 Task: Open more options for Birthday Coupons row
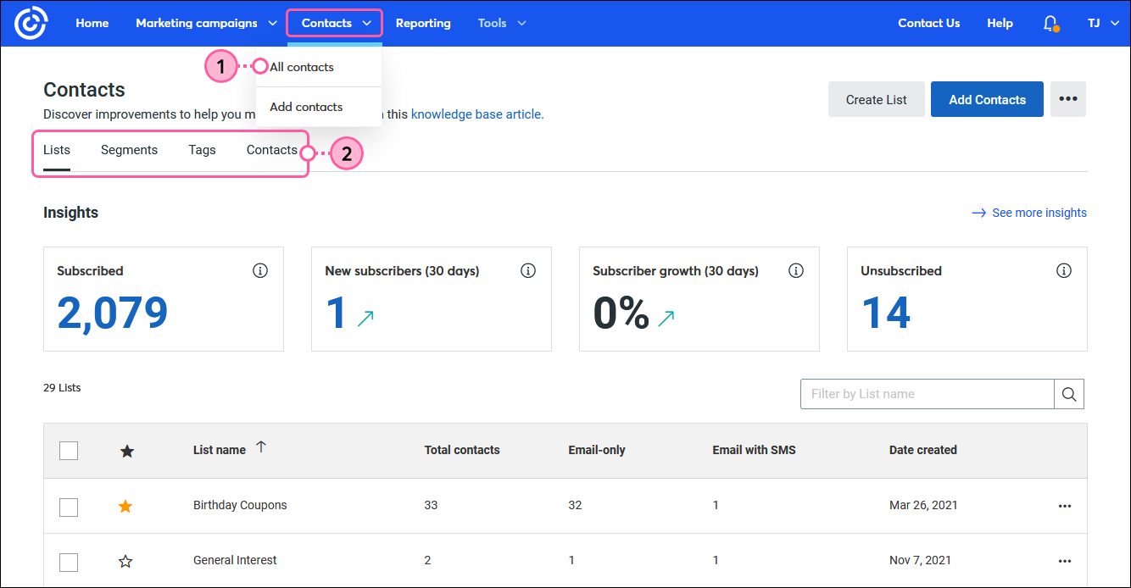[1065, 506]
